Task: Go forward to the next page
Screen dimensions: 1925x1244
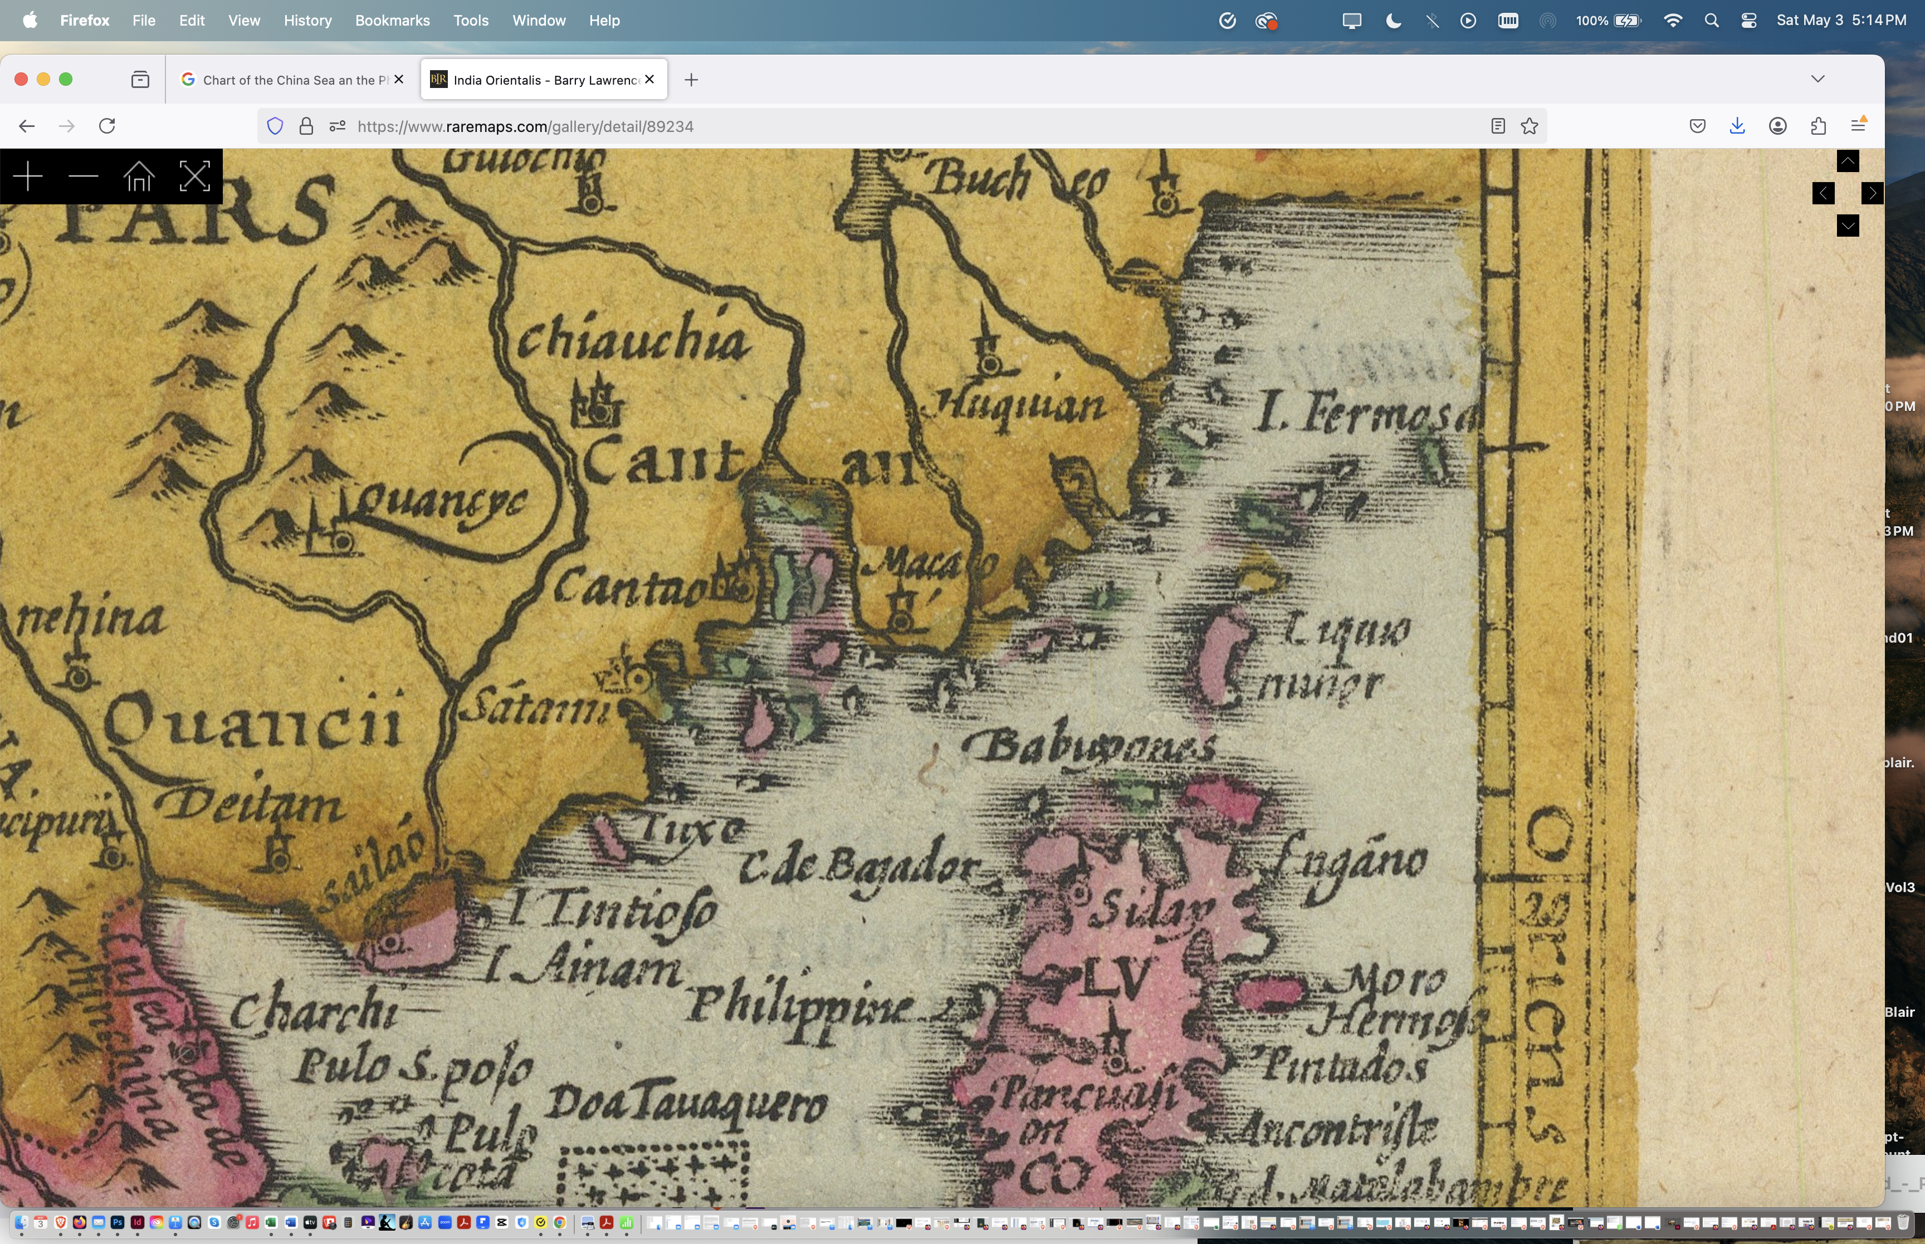Action: click(67, 126)
